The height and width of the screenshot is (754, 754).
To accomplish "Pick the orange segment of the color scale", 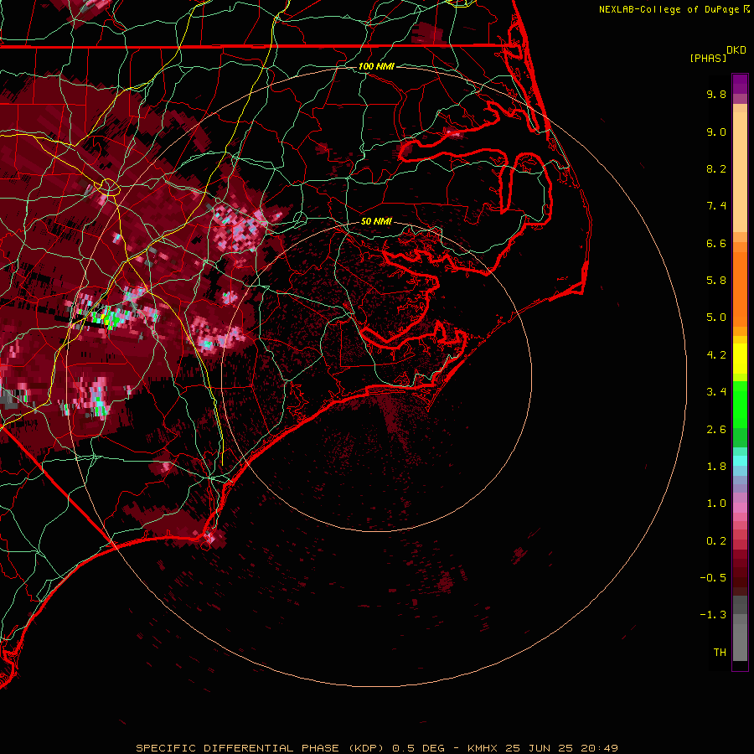I will (x=740, y=288).
